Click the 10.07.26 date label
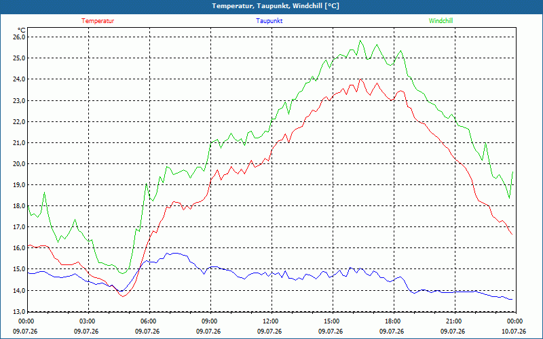 coord(514,332)
